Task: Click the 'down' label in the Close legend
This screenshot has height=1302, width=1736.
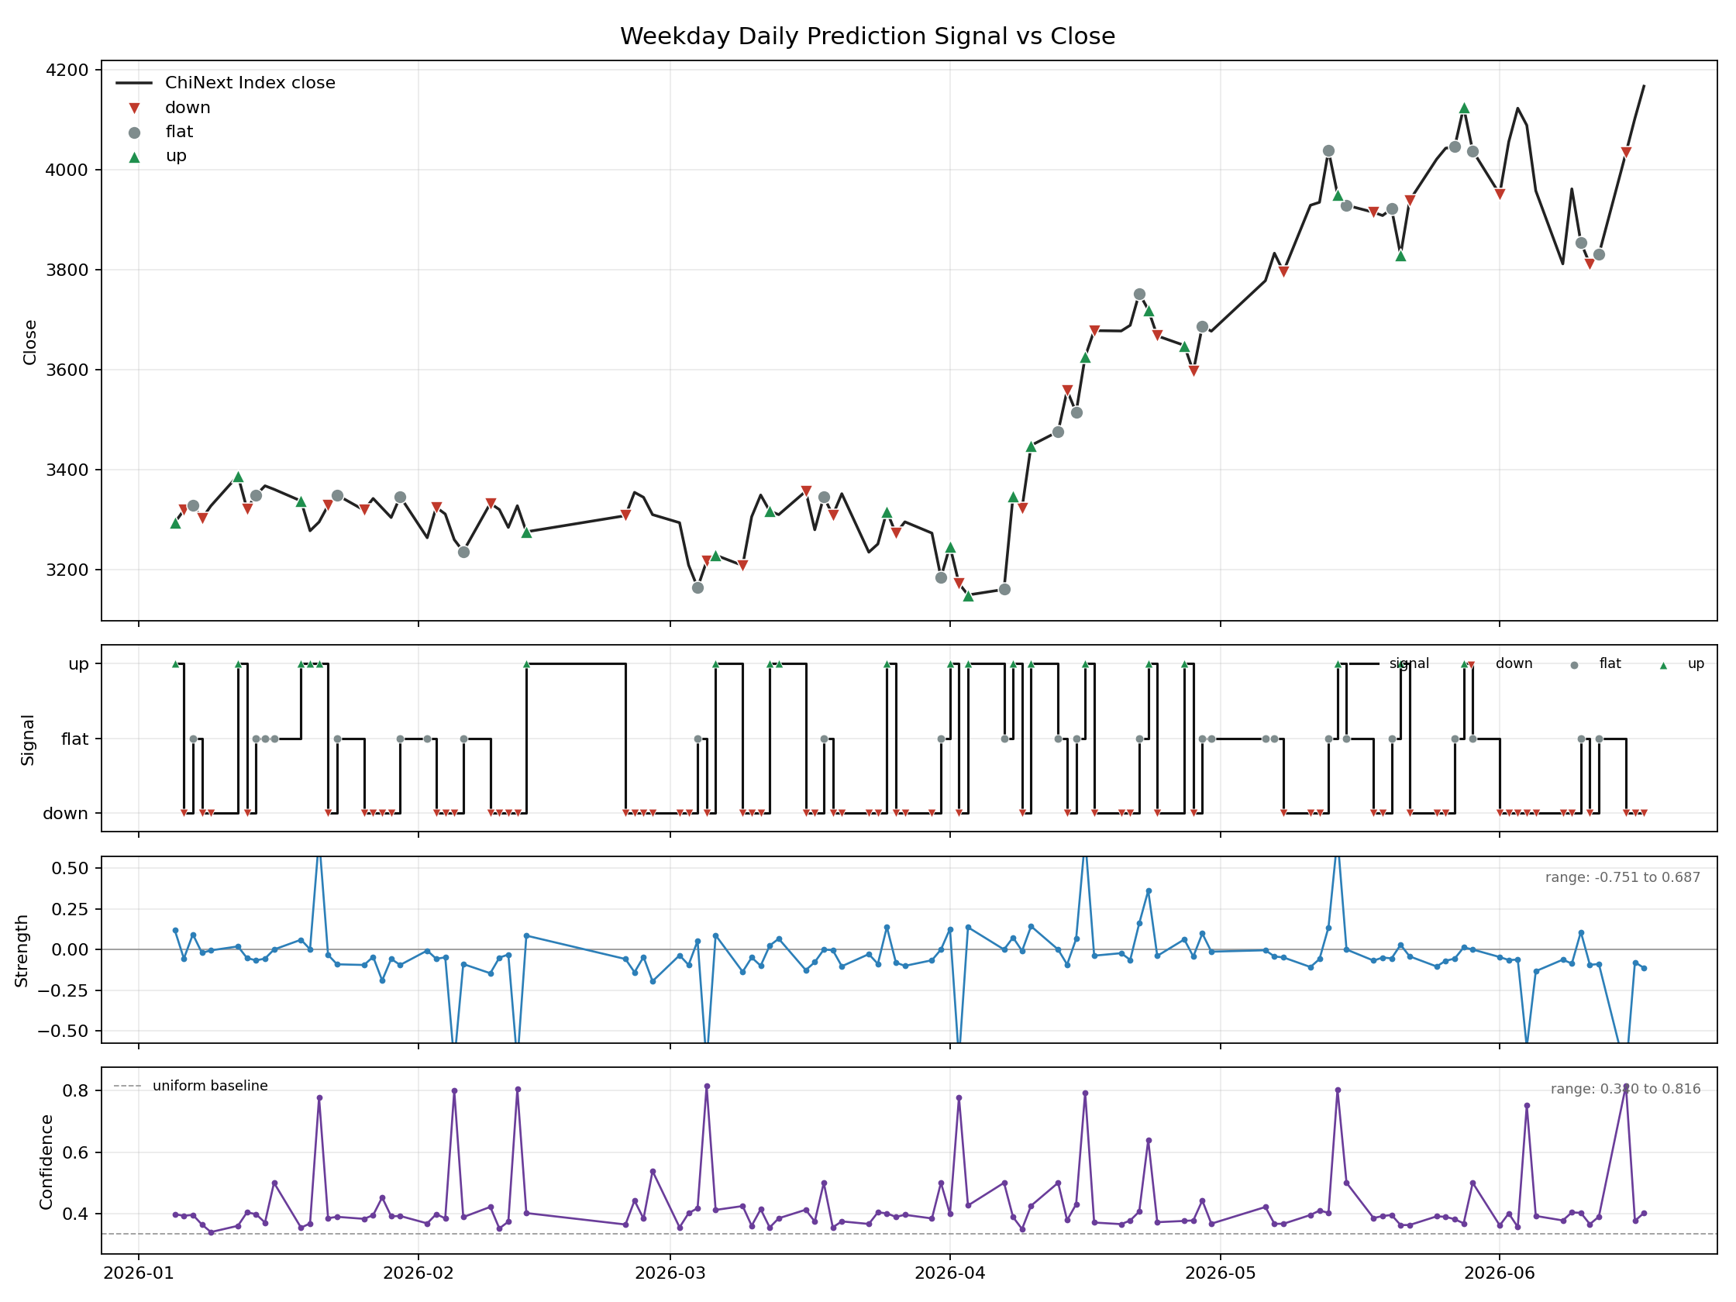Action: click(x=188, y=108)
